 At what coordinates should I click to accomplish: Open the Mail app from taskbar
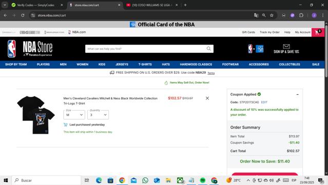tap(133, 180)
